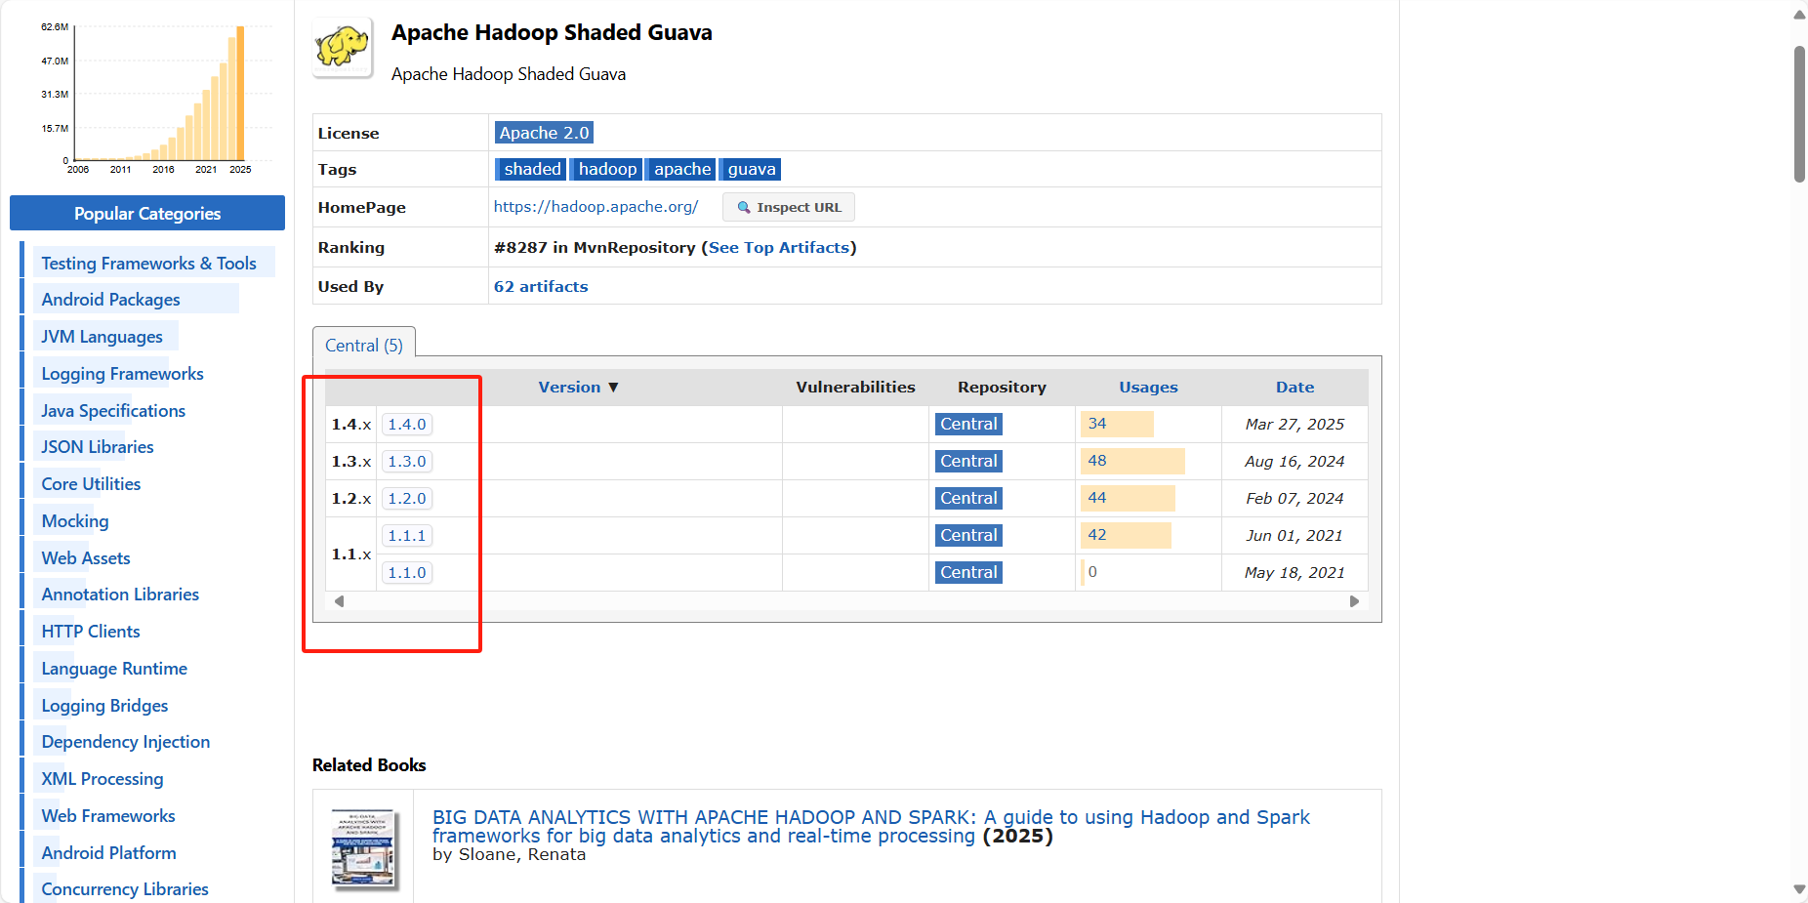Click the Hadoop elephant logo icon
Image resolution: width=1808 pixels, height=903 pixels.
[343, 47]
